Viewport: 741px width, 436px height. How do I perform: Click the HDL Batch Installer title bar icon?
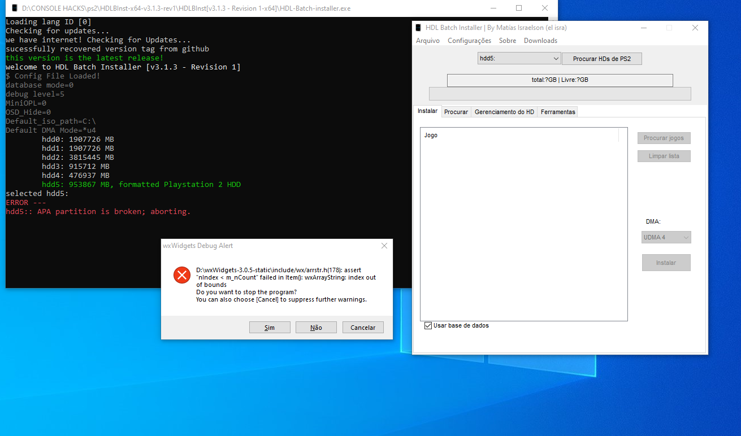(x=418, y=28)
